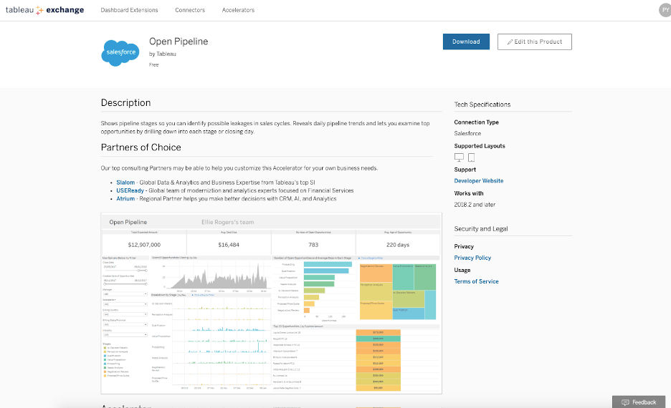671x408 pixels.
Task: Open the PY user avatar
Action: (665, 10)
